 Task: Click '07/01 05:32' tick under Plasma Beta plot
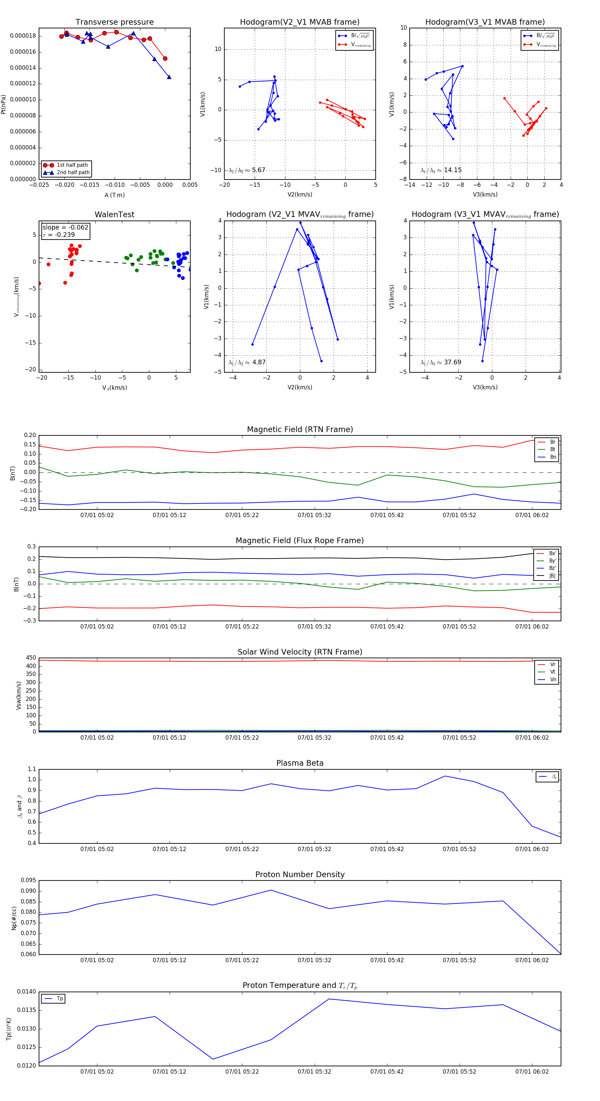point(314,849)
